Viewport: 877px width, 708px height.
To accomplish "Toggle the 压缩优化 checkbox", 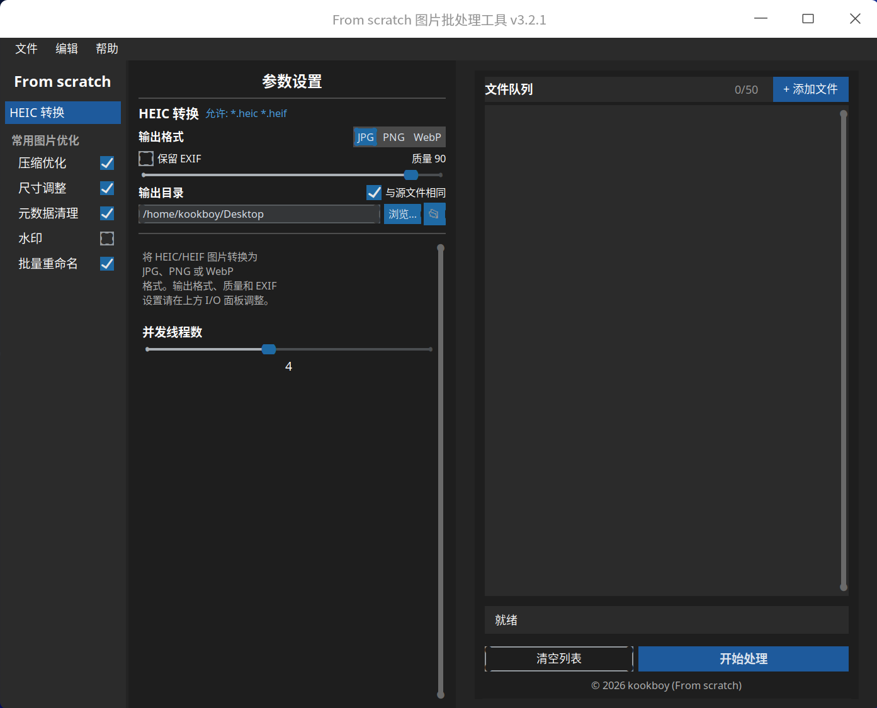I will [107, 163].
